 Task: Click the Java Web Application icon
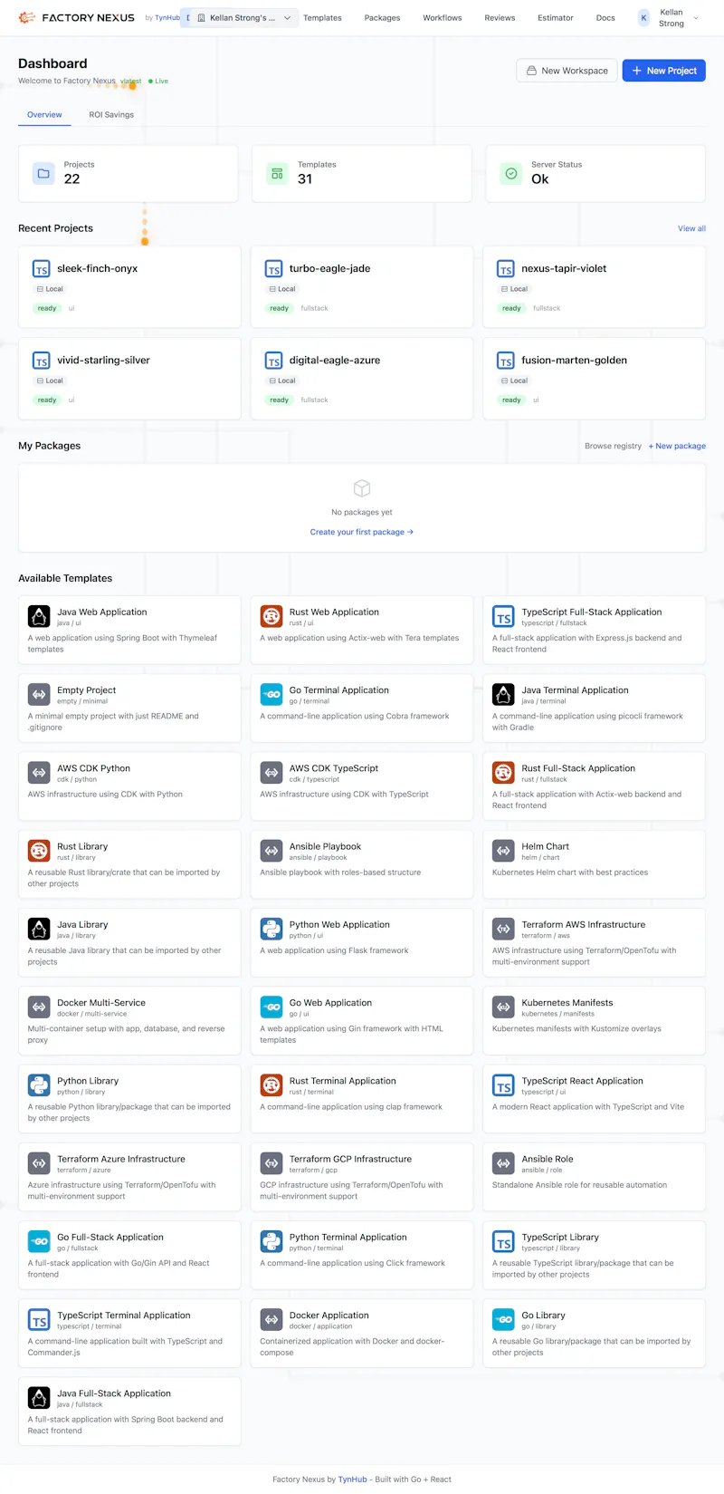click(x=39, y=617)
